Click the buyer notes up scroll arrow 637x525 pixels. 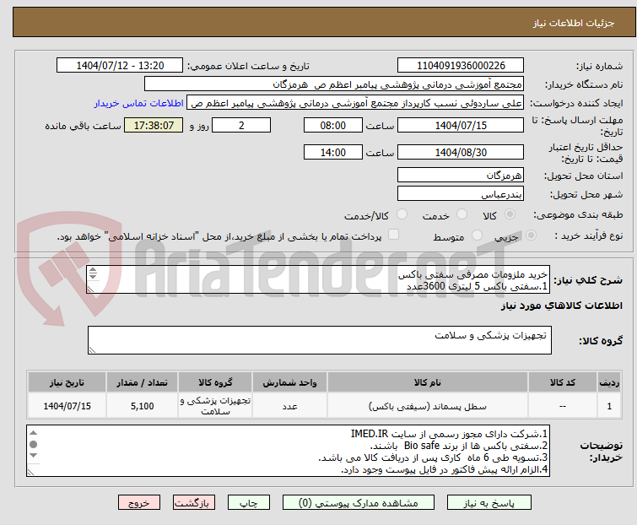pos(33,433)
